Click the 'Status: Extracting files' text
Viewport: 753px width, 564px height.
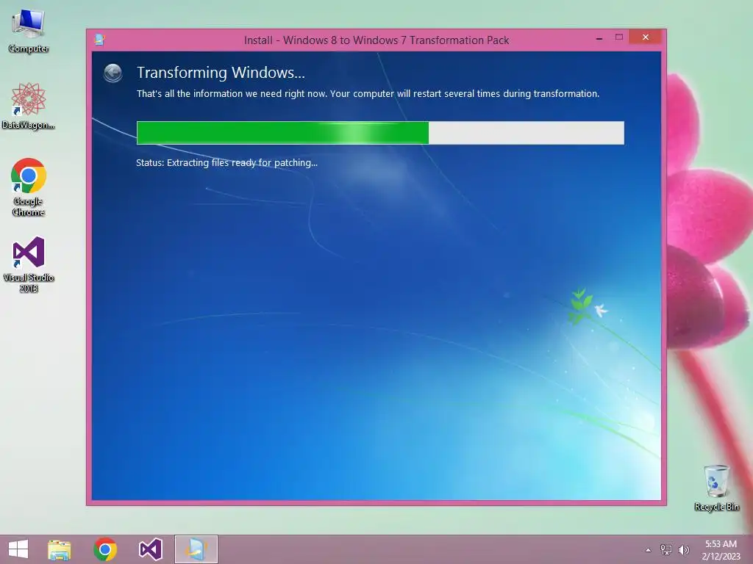tap(226, 162)
